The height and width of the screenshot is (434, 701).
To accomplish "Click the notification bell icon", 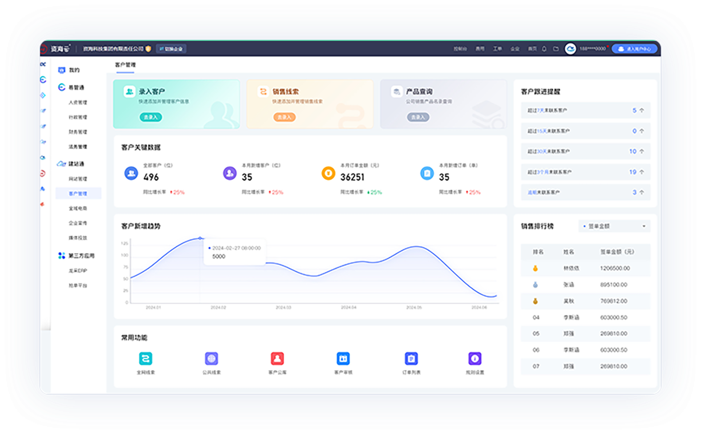I will [544, 49].
